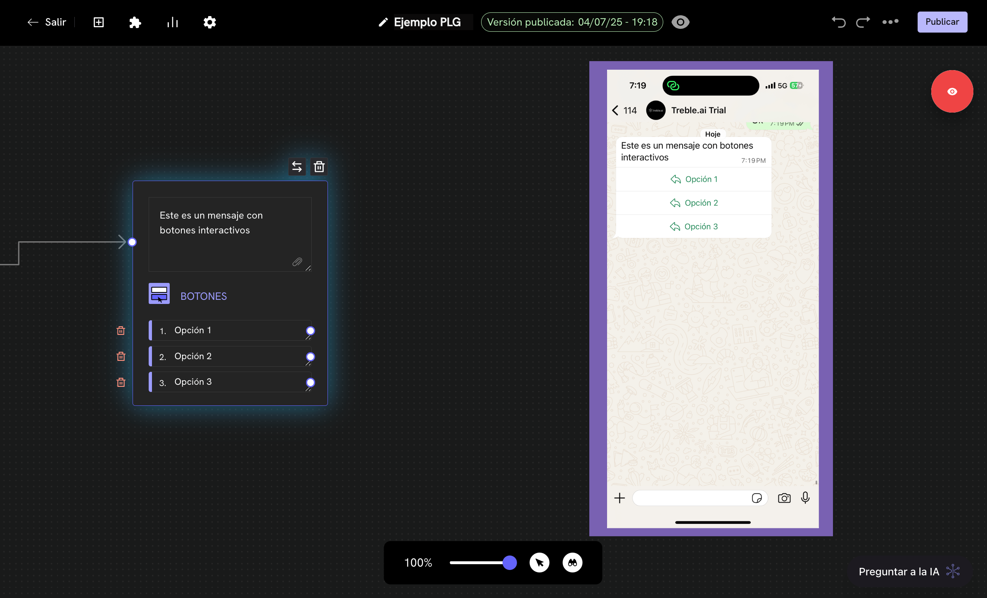Delete Opción 2 with its trash icon
This screenshot has width=987, height=598.
point(121,356)
